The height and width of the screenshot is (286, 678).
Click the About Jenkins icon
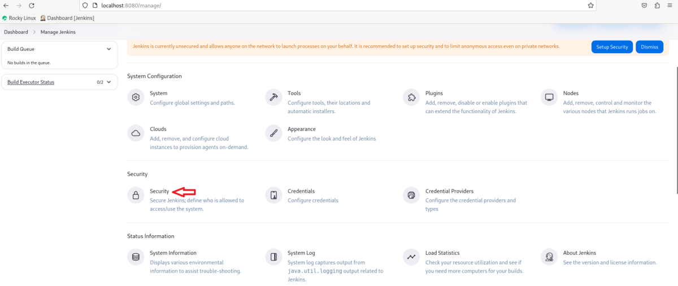point(549,257)
